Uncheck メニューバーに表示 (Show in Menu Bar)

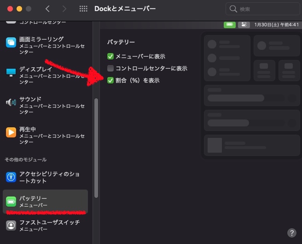[110, 56]
